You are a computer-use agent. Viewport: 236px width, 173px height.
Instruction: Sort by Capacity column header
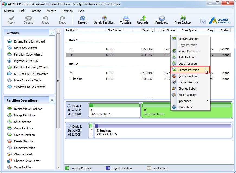[144, 30]
